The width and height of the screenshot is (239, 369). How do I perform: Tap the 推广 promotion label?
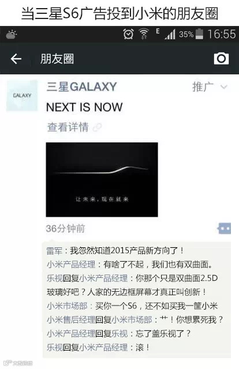click(x=203, y=87)
